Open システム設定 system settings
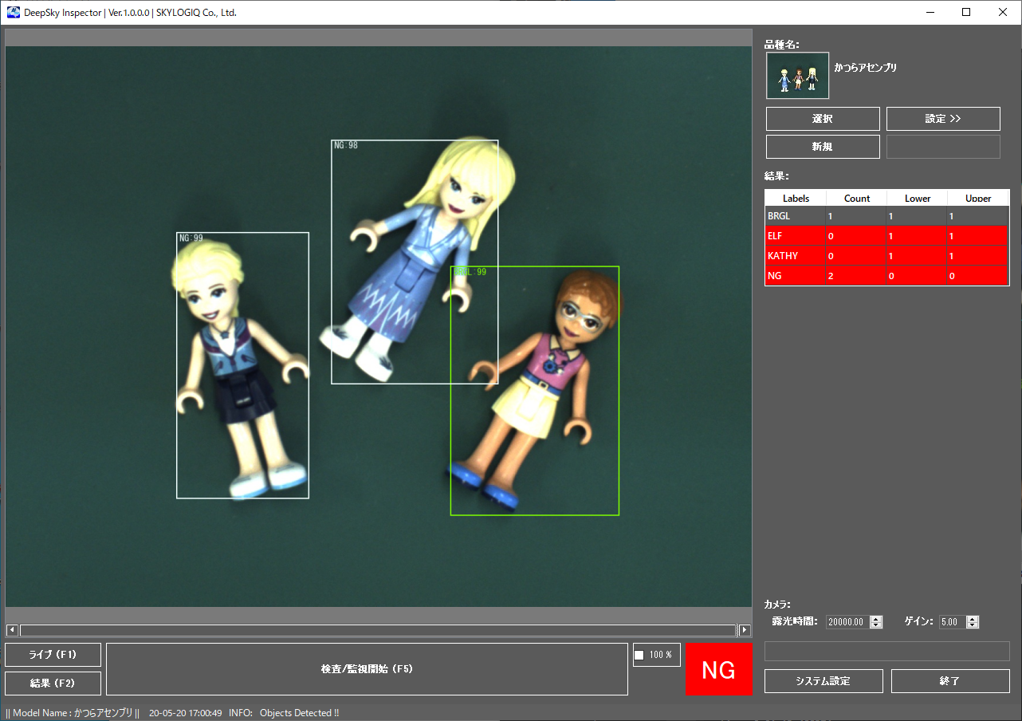 [x=823, y=681]
